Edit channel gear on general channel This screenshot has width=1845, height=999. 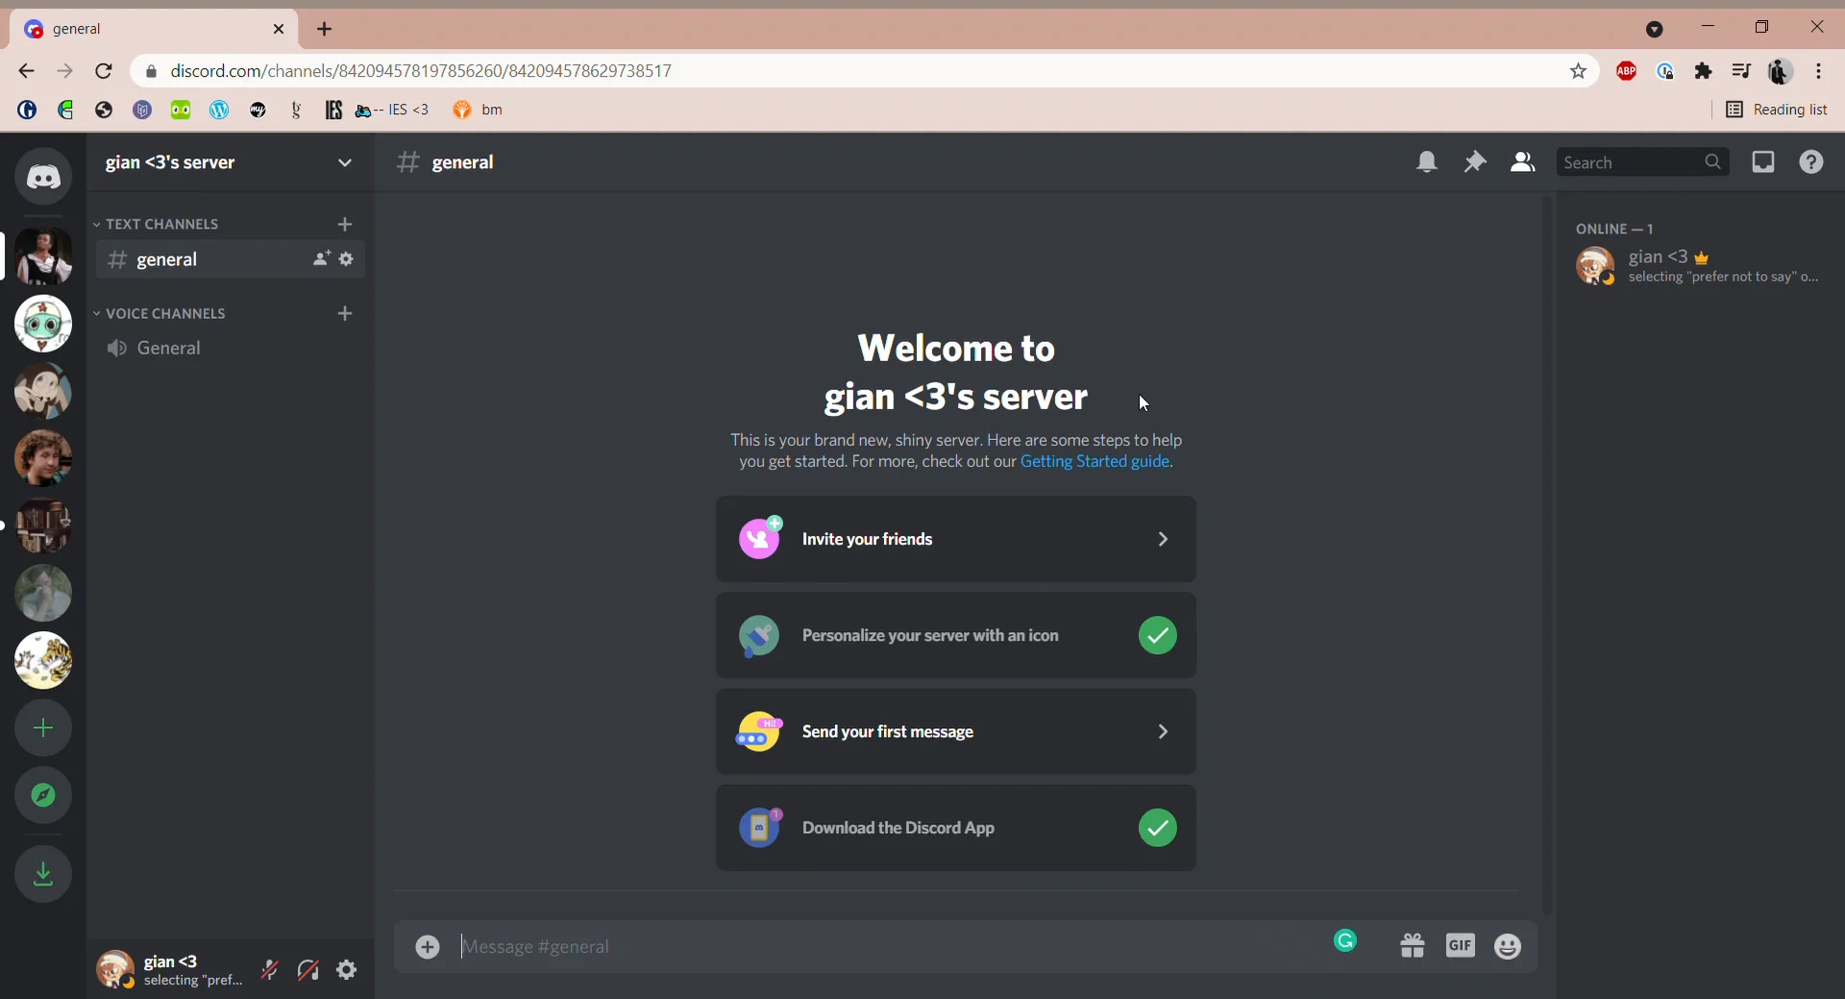pos(347,259)
